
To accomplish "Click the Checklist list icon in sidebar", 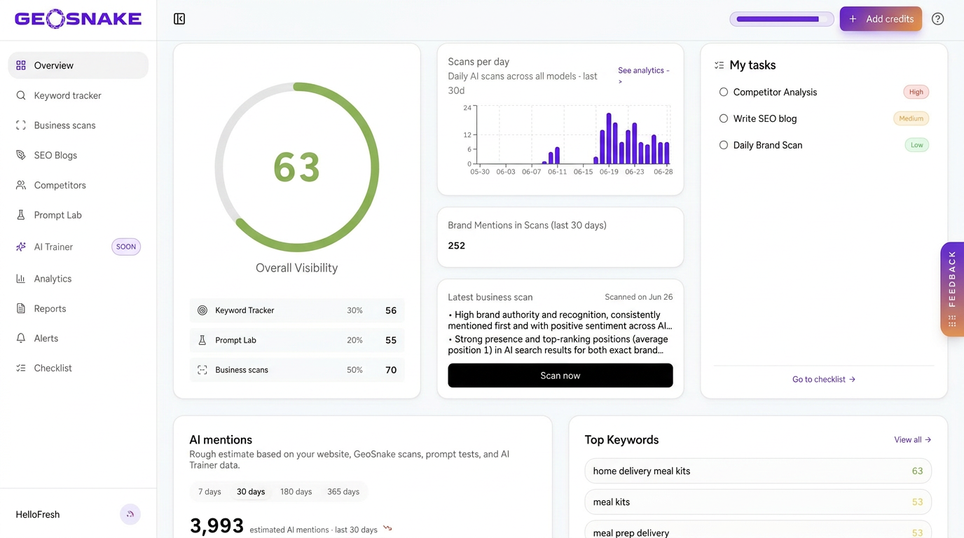I will point(21,368).
